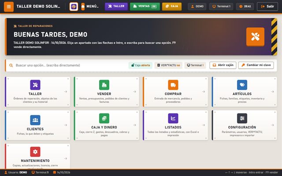Image resolution: width=282 pixels, height=176 pixels.
Task: Open the VENDER card title
Action: tap(104, 94)
